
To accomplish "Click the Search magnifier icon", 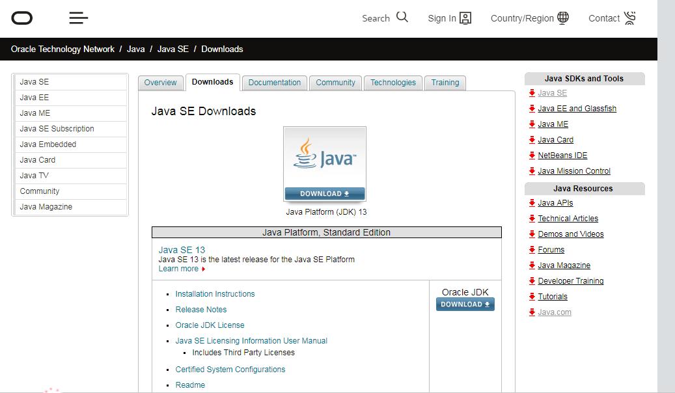I will point(402,17).
